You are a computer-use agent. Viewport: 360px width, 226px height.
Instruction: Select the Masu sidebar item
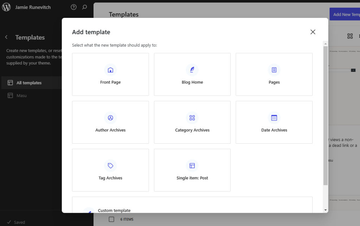coord(21,96)
